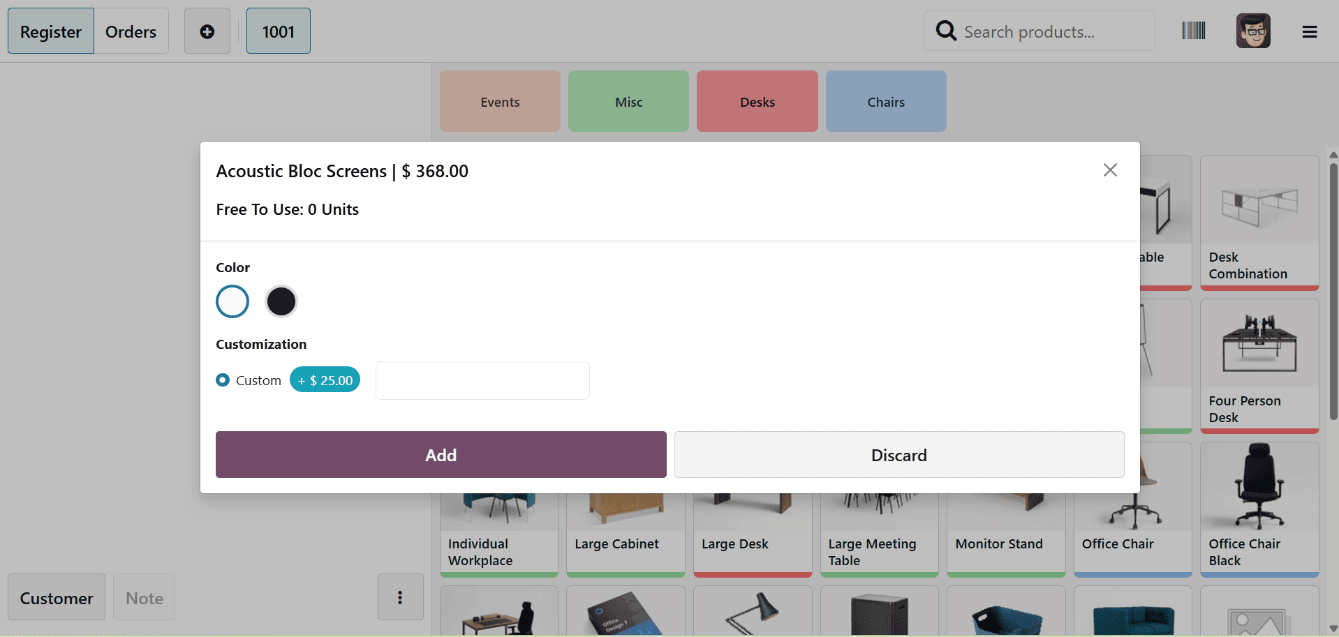This screenshot has height=637, width=1339.
Task: Click the + $ 25.00 price badge
Action: coord(325,380)
